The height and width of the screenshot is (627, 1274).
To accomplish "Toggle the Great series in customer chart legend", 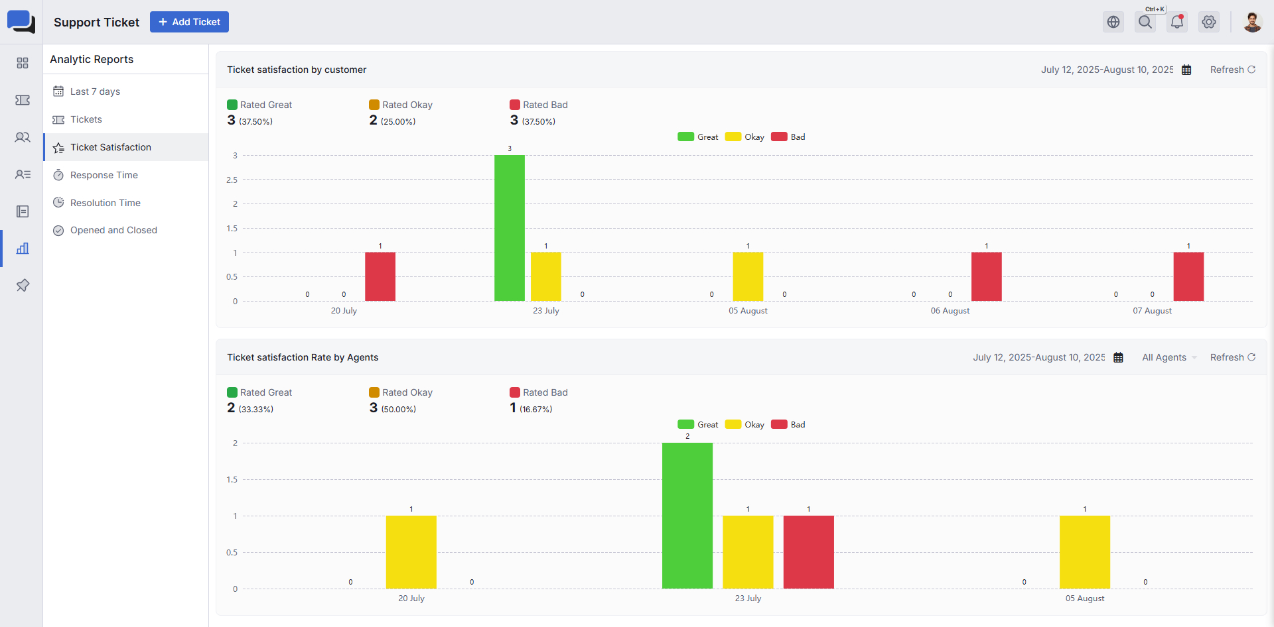I will pyautogui.click(x=698, y=137).
